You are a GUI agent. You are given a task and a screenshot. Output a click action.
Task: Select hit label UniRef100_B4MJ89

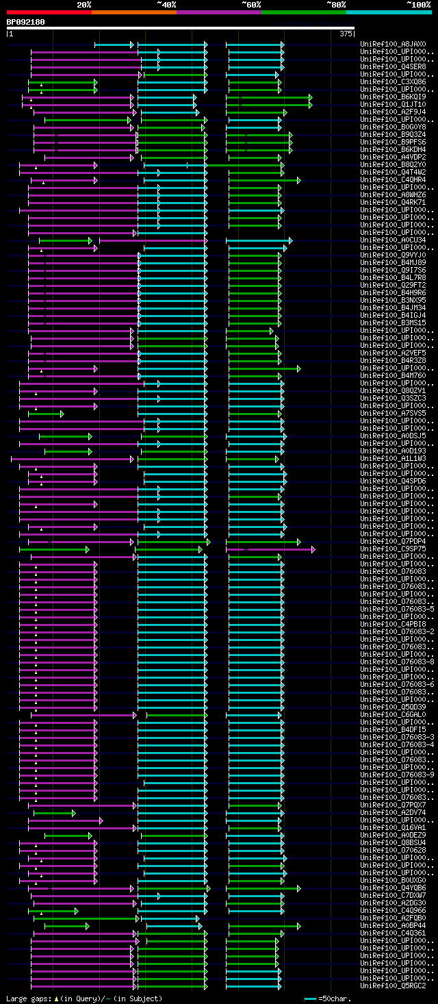pos(394,263)
